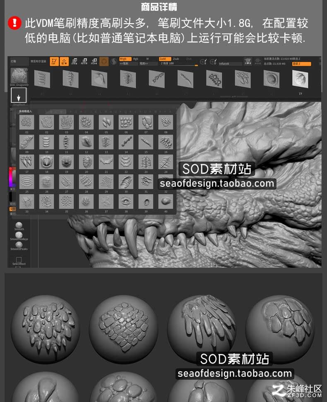Pick spiky fin brush 03
Image resolution: width=327 pixels, height=402 pixels.
[67, 122]
